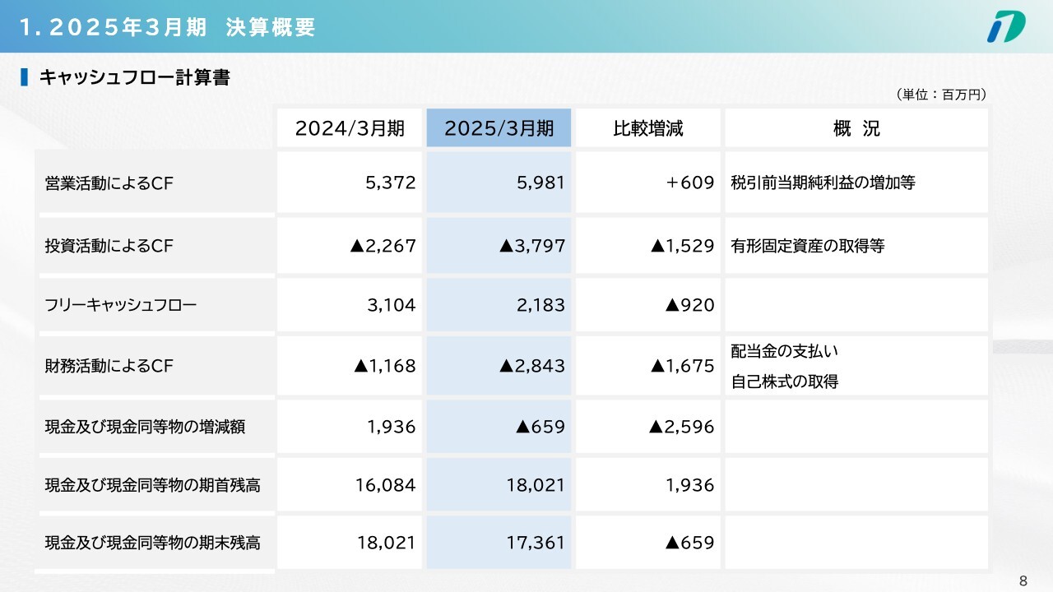Screen dimensions: 1053x592
Task: Click the page number 8
Action: click(x=1023, y=581)
